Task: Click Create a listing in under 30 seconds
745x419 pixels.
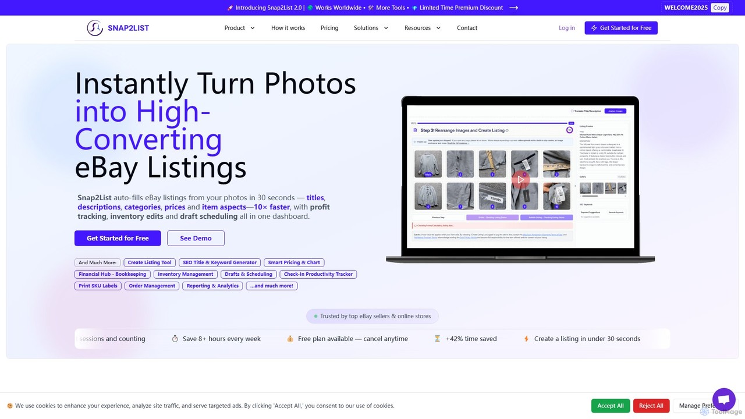Action: pos(587,339)
